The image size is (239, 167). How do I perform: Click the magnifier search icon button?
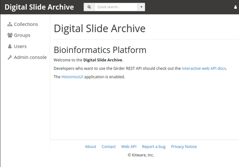coord(89,7)
